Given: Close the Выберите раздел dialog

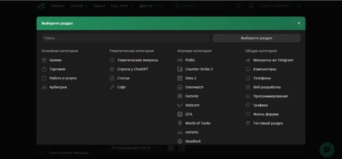Looking at the screenshot, I should [299, 23].
